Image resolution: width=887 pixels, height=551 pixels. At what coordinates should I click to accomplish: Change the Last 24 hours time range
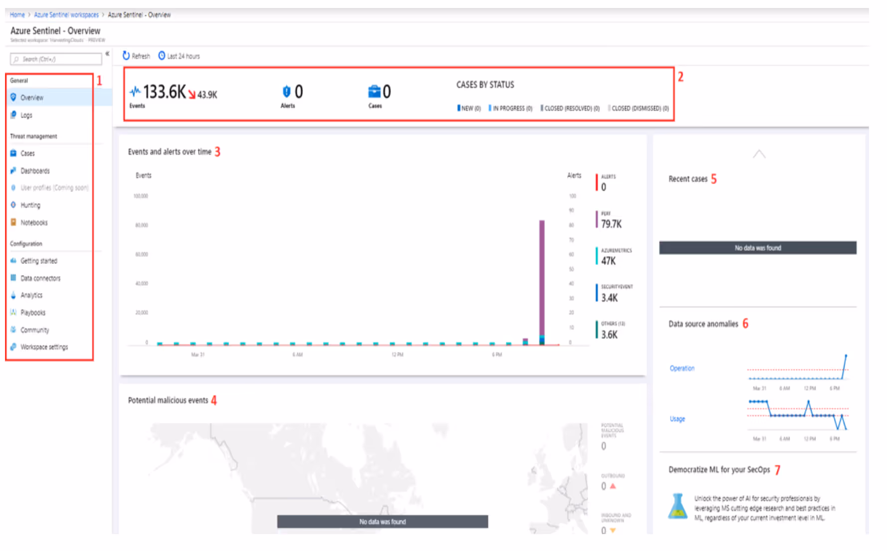(179, 56)
